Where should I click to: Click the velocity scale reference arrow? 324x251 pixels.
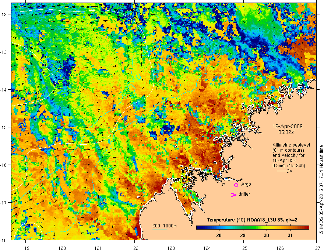285,171
